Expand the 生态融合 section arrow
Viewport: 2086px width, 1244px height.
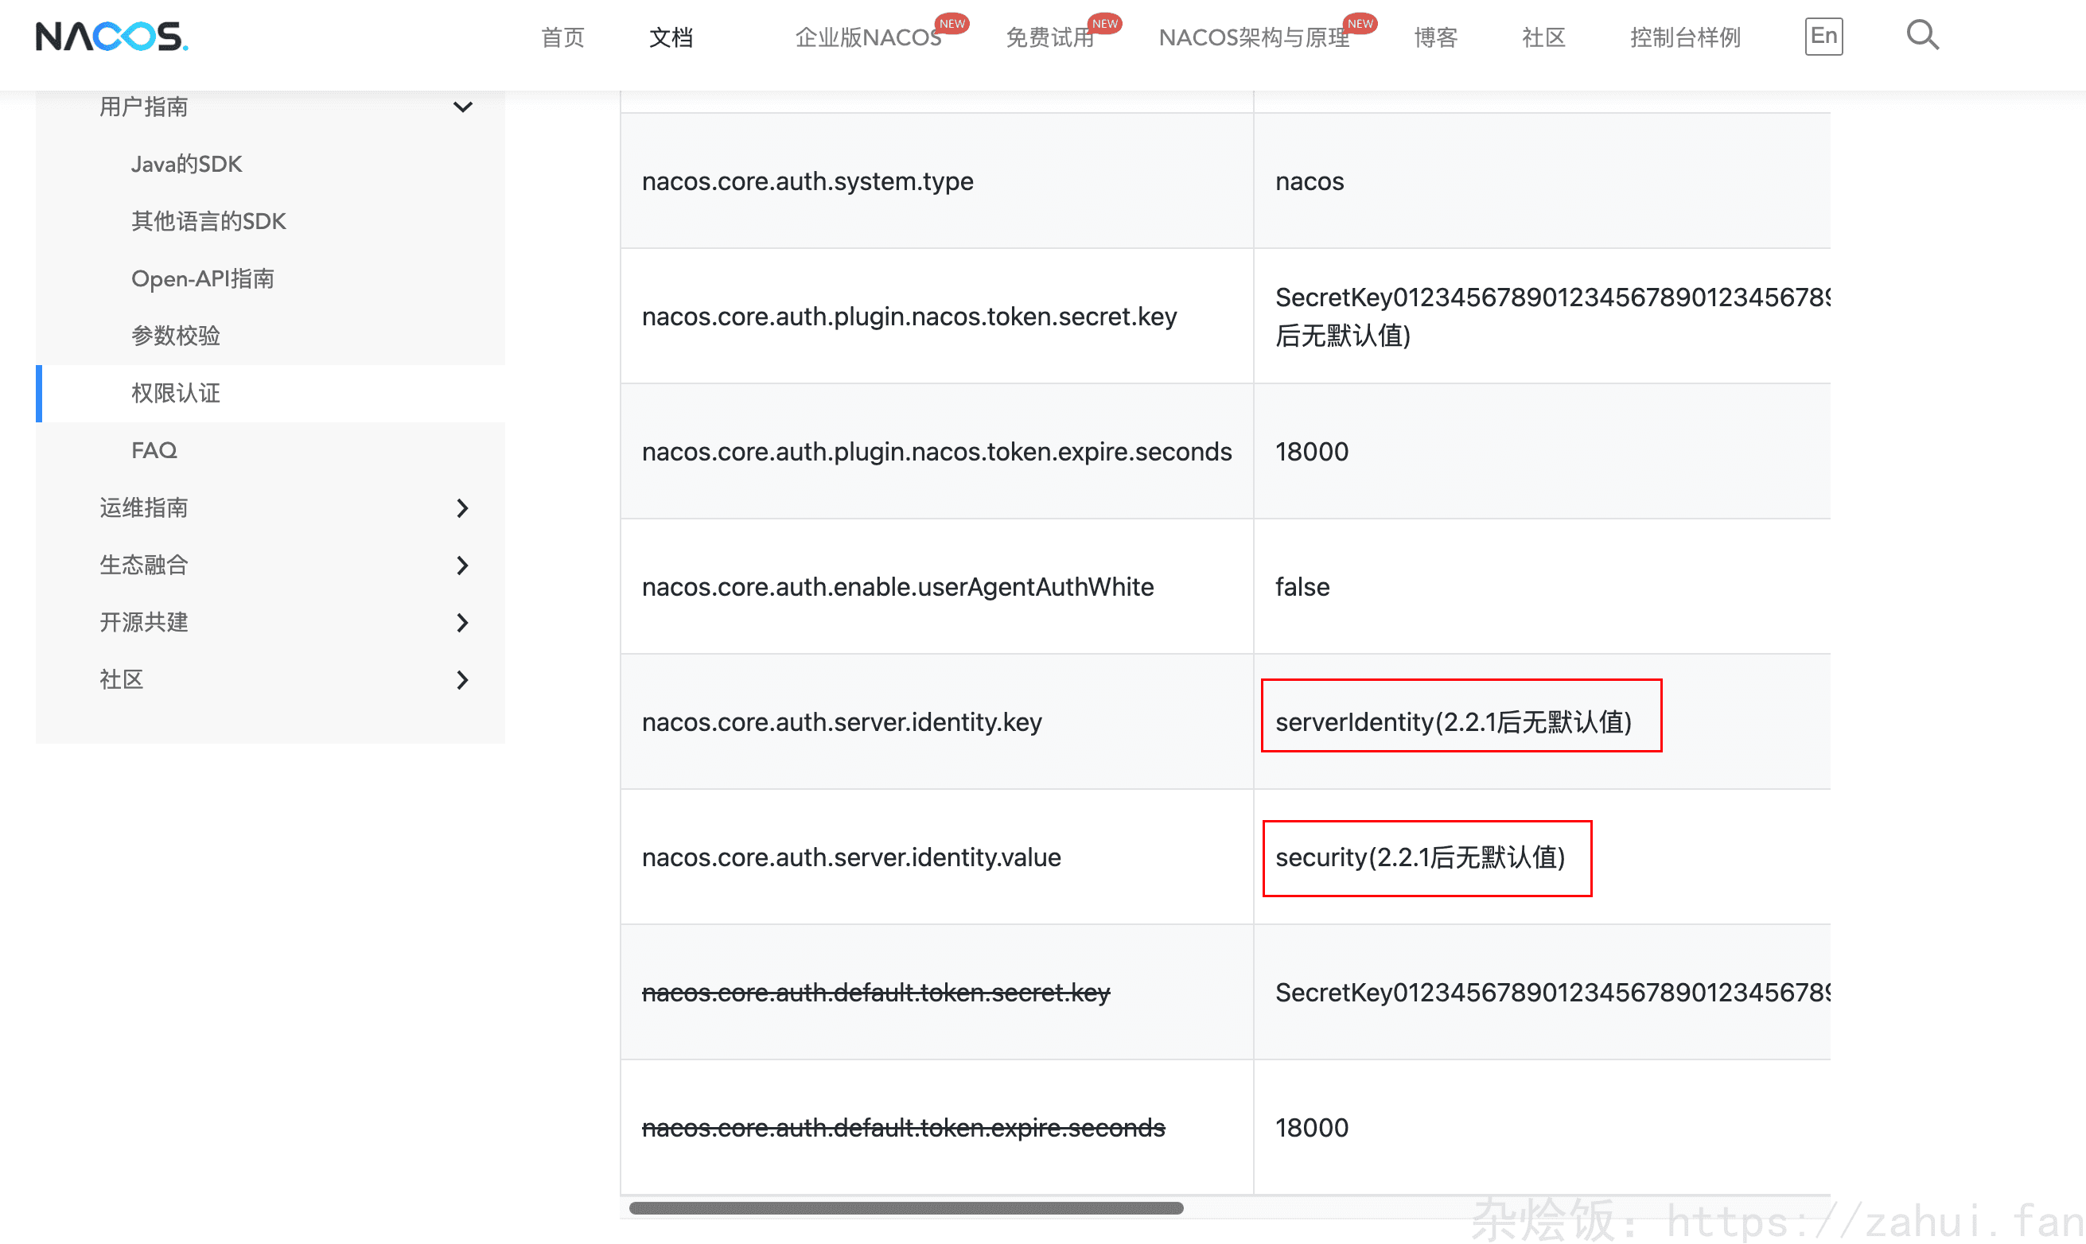tap(462, 565)
